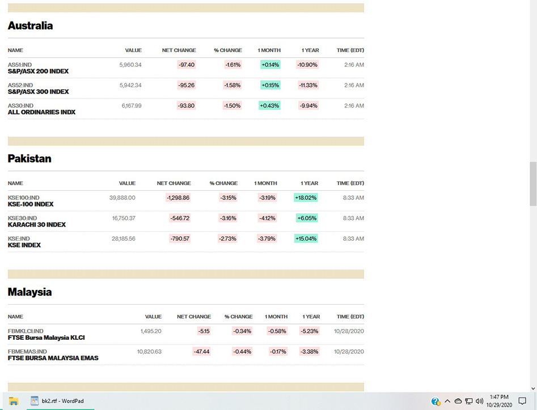Click value 5,960.34
This screenshot has height=410, width=537.
click(x=130, y=65)
